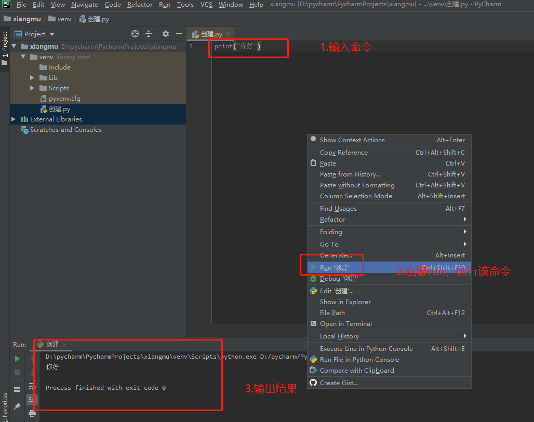
Task: Click on the print("你好") code line
Action: coord(238,46)
